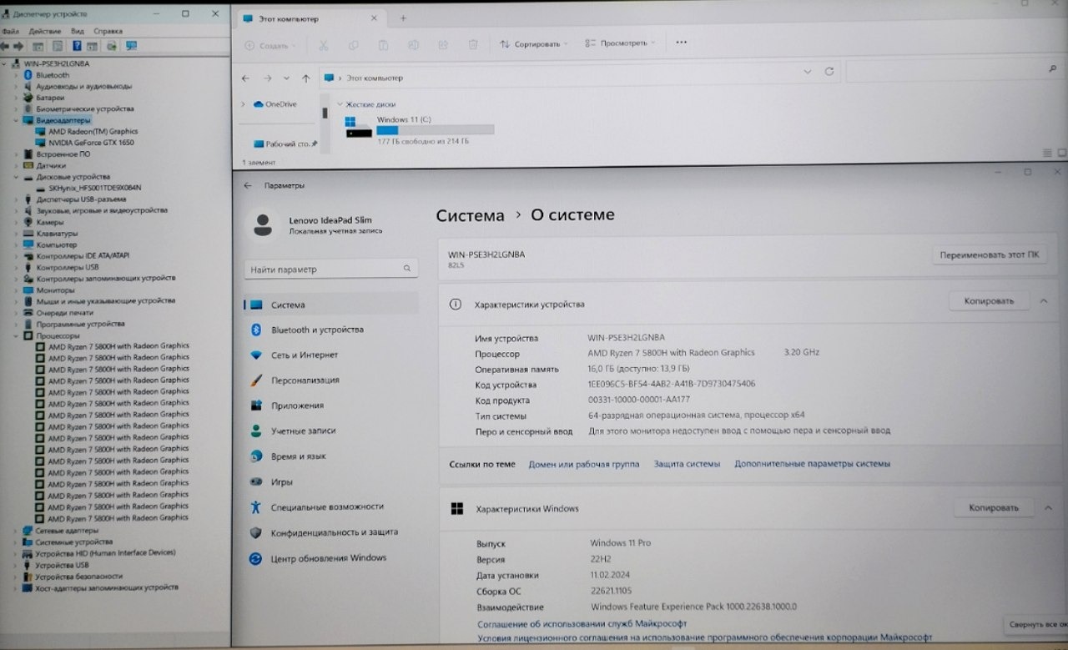Open Соглашение об использовании служб Майкрософт

[x=582, y=623]
